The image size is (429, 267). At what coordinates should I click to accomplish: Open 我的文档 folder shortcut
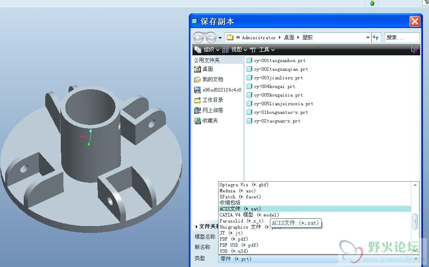[x=209, y=79]
